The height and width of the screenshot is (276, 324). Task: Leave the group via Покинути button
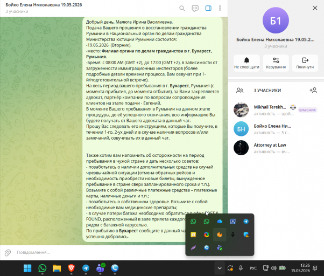[305, 63]
